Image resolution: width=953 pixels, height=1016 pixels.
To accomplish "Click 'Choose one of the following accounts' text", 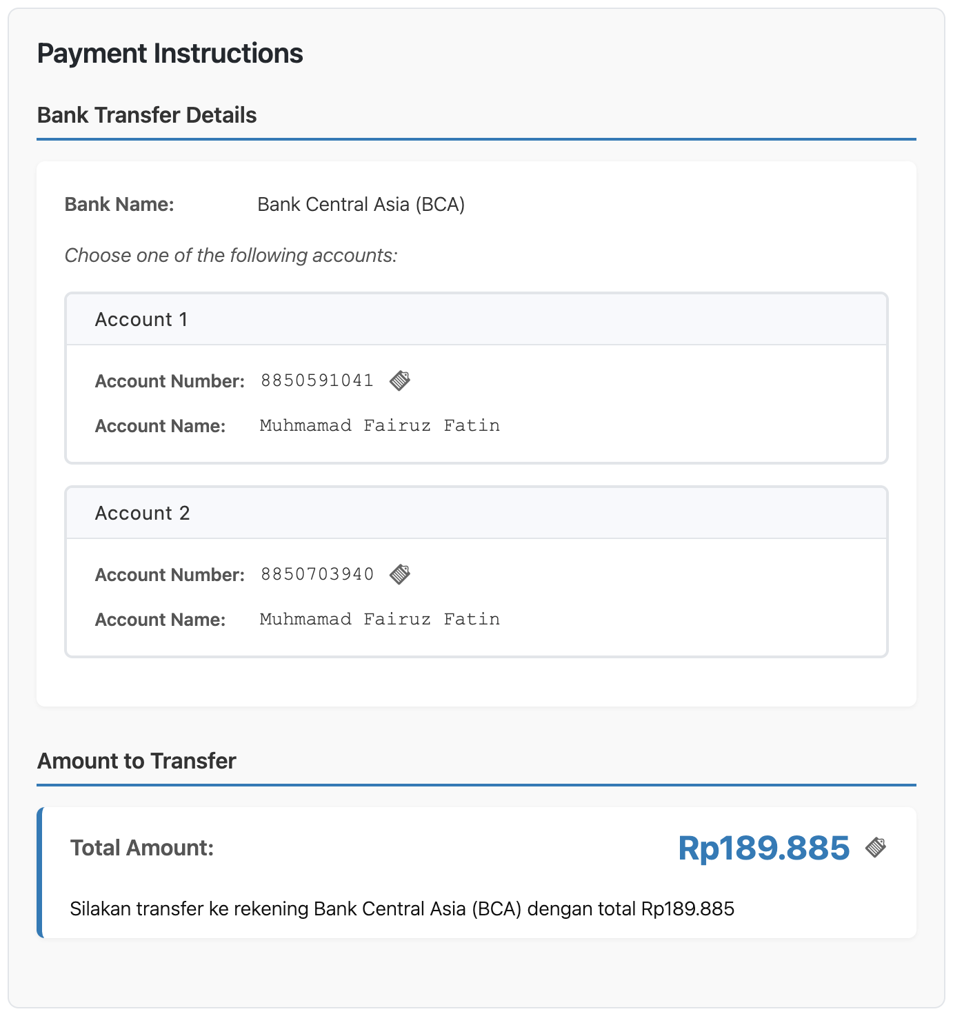I will click(x=231, y=256).
